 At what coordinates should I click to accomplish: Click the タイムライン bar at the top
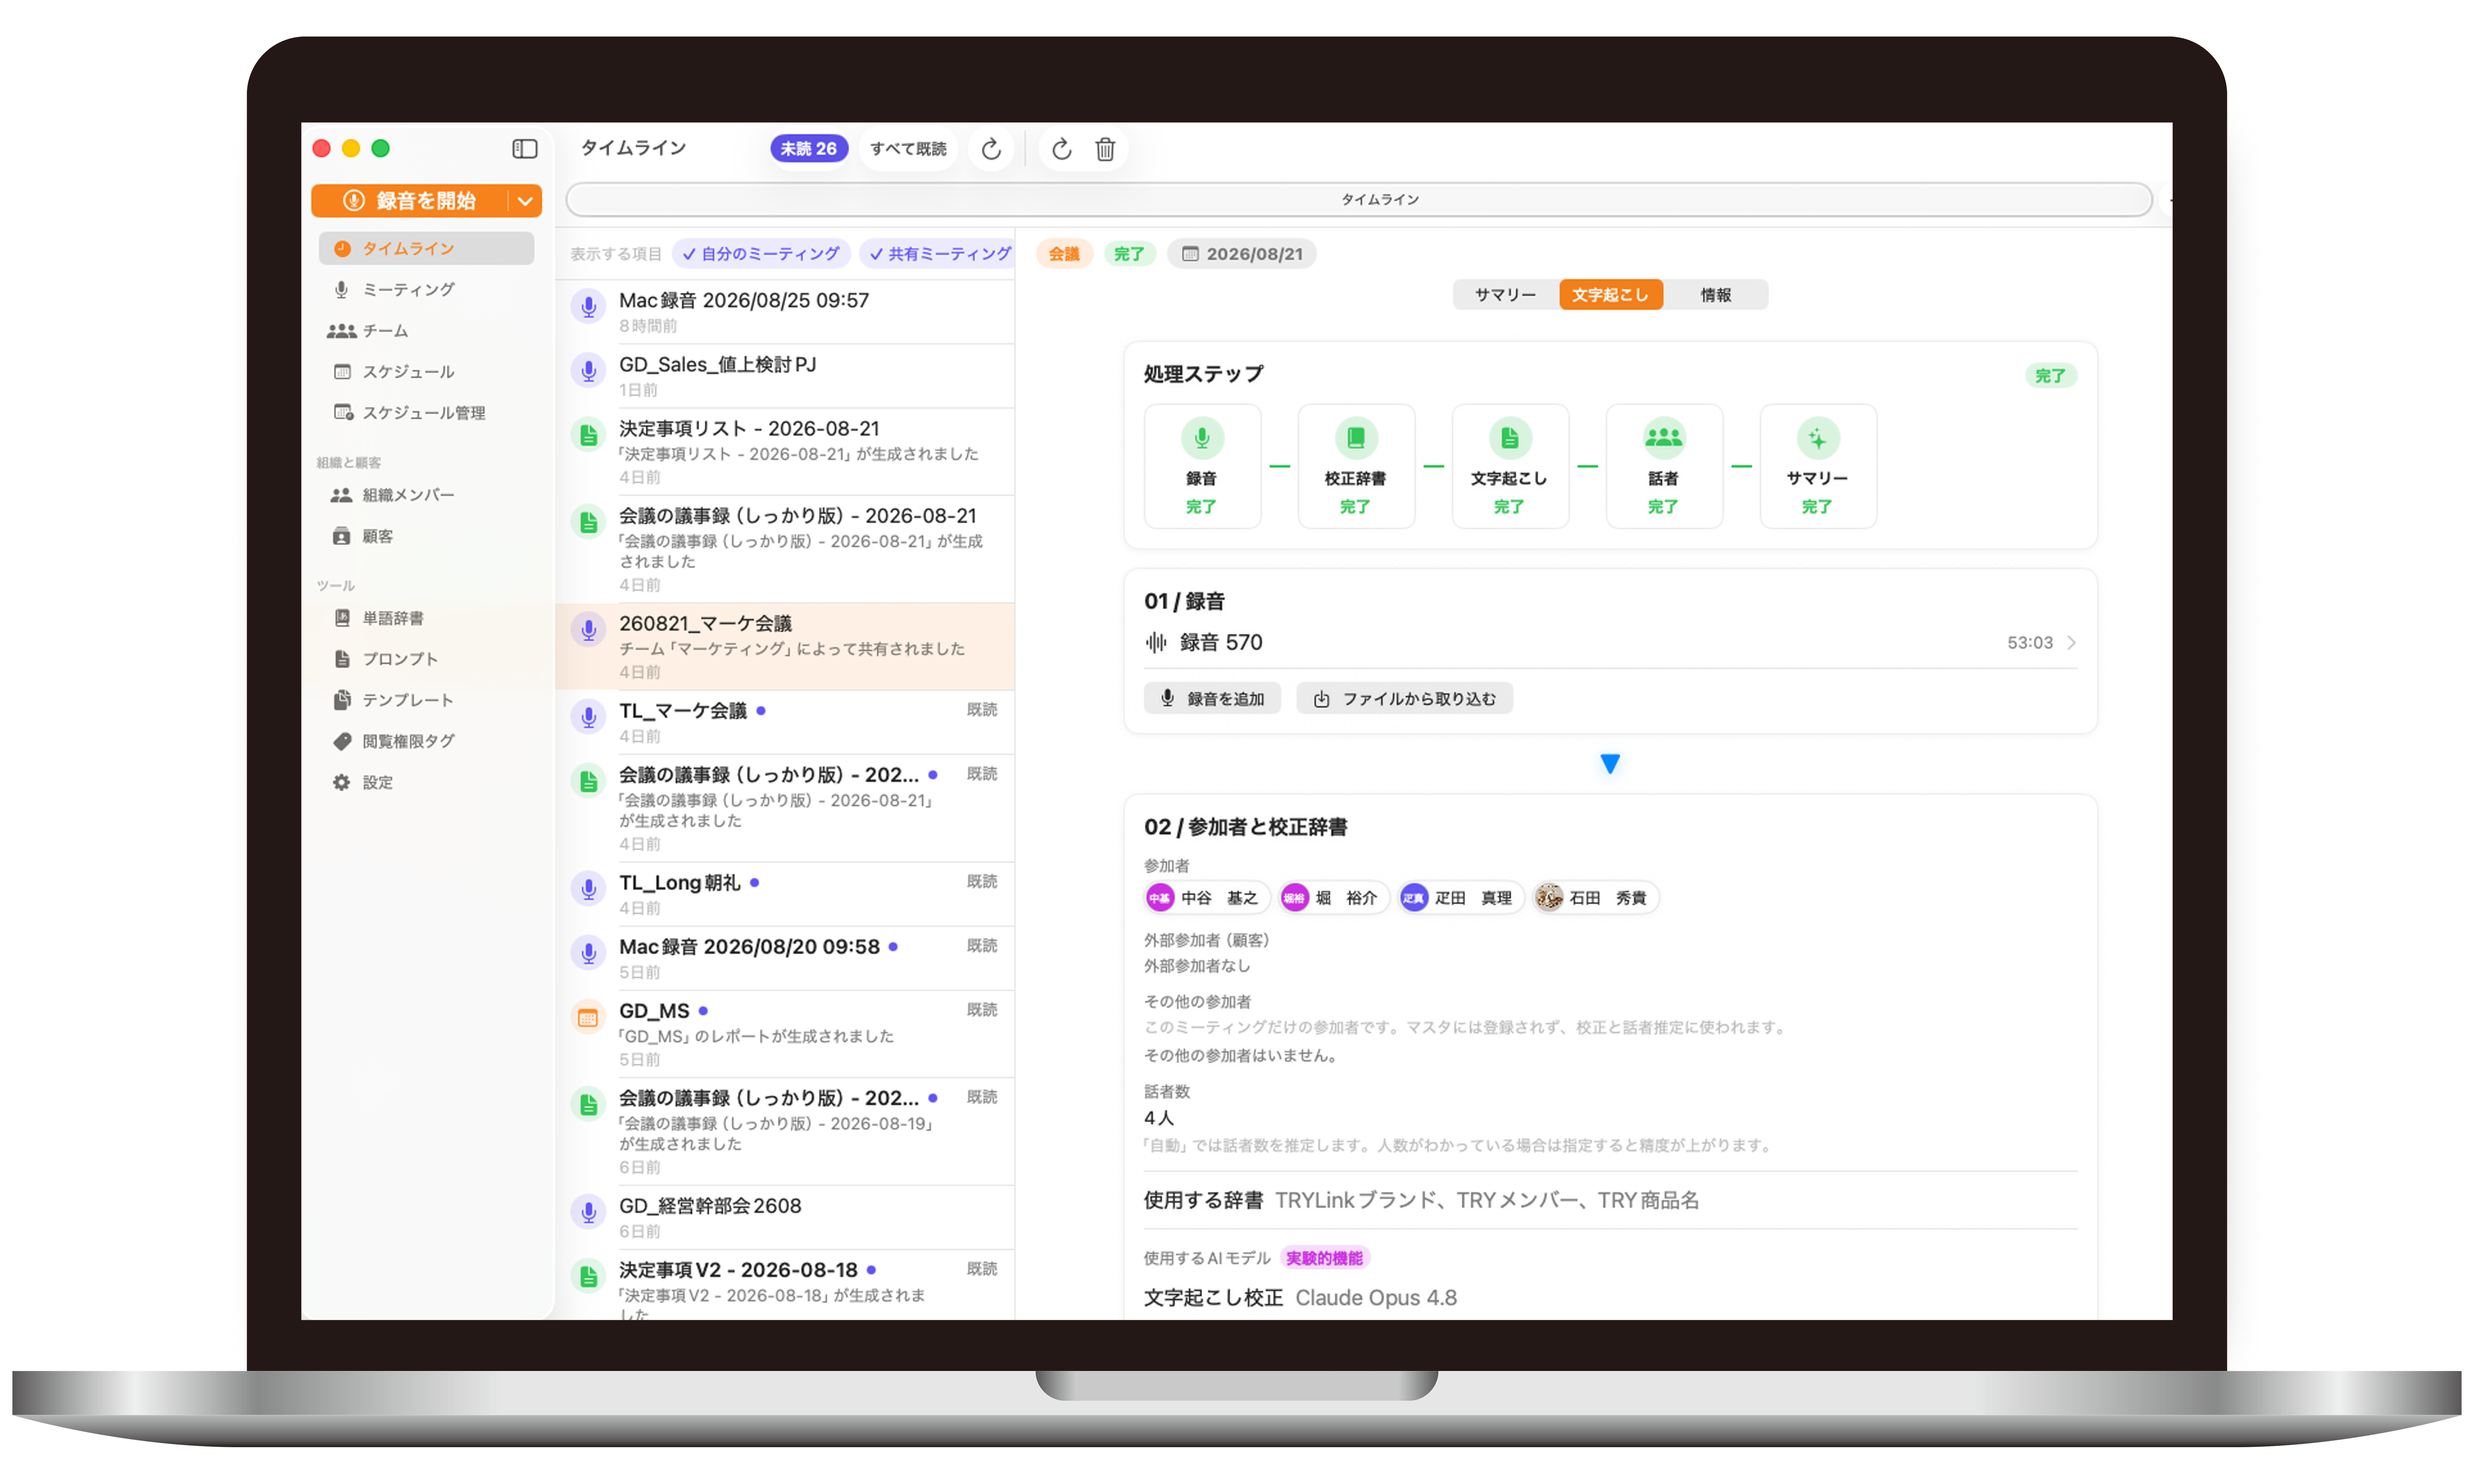1359,200
